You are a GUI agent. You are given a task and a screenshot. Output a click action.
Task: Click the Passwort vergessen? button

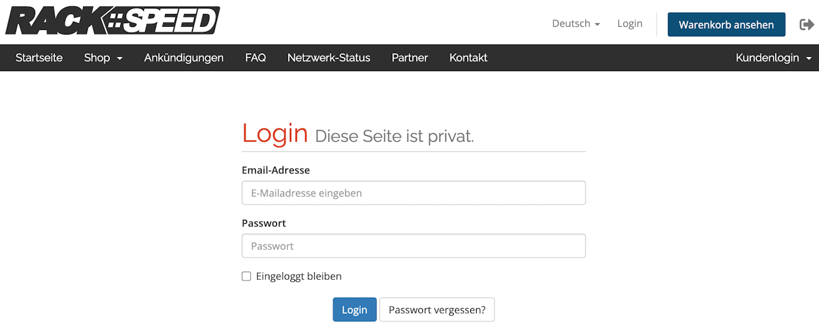click(x=437, y=310)
